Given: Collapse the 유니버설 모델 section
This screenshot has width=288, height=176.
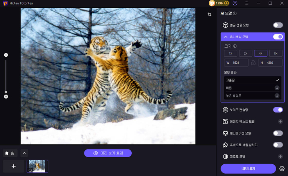Looking at the screenshot, I should tap(225, 37).
